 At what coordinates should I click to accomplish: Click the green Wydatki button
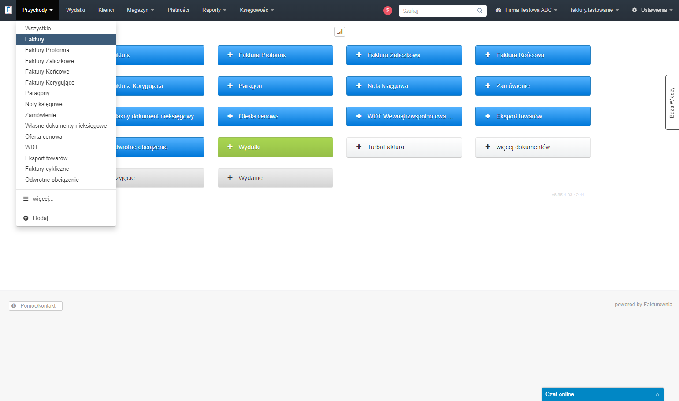click(275, 147)
